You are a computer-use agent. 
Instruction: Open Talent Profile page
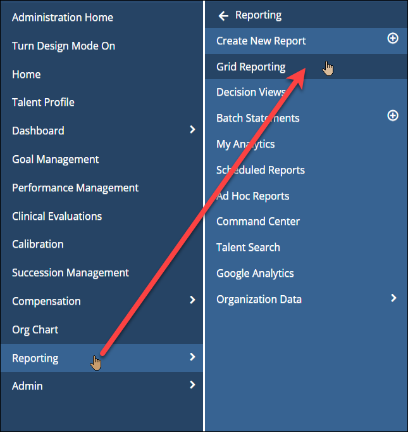point(43,103)
